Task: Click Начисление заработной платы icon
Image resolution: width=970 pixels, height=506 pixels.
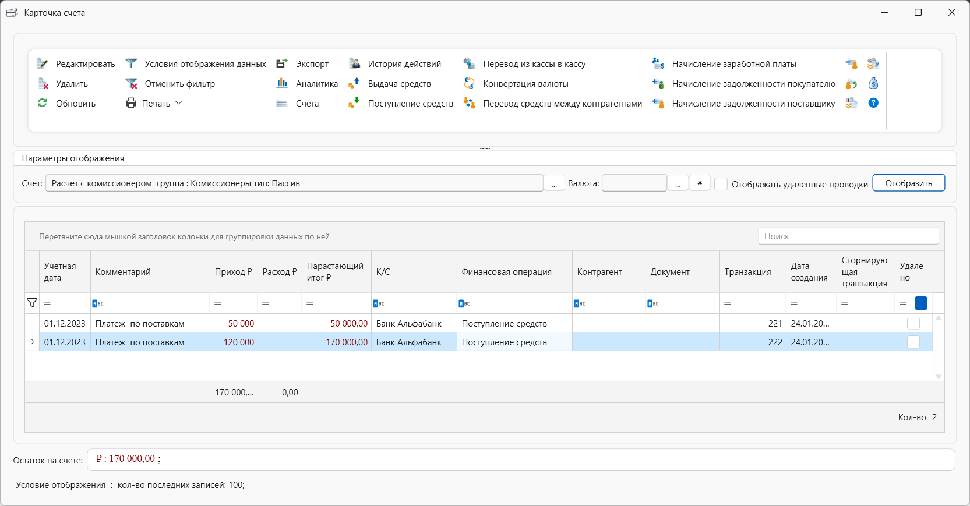Action: click(x=658, y=63)
